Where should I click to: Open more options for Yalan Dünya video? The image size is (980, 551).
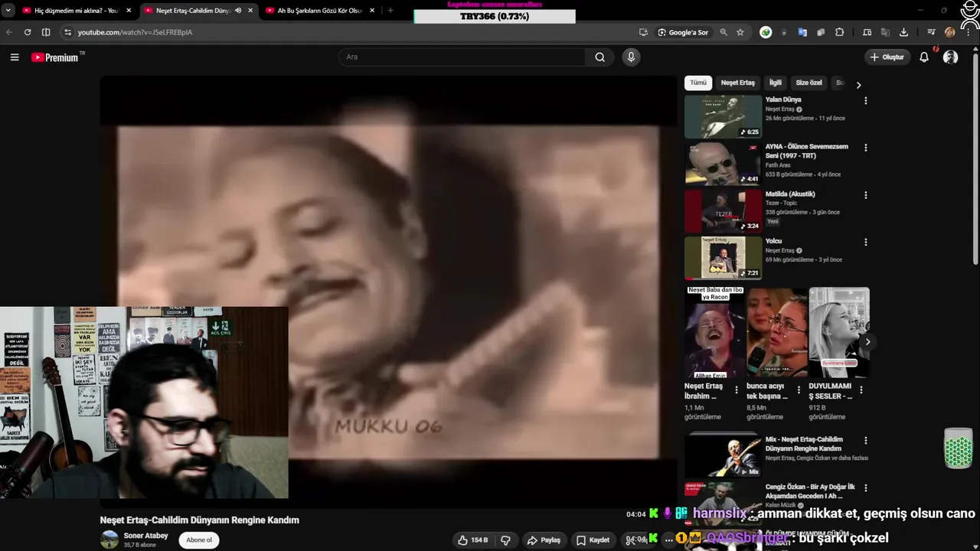(x=866, y=101)
